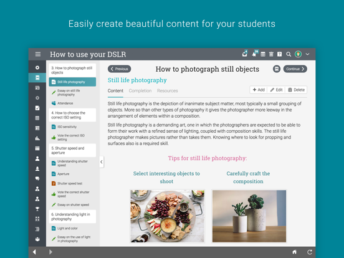Select lesson 4 How to choose correct ISO
Viewport: 344px width, 258px height.
click(x=72, y=115)
